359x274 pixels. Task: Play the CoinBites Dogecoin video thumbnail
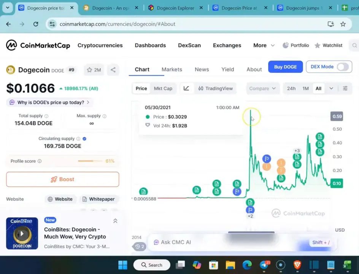point(22,233)
